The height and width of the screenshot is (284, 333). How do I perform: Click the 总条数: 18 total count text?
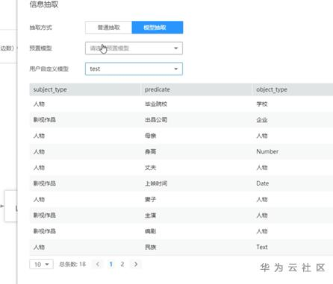coord(72,265)
